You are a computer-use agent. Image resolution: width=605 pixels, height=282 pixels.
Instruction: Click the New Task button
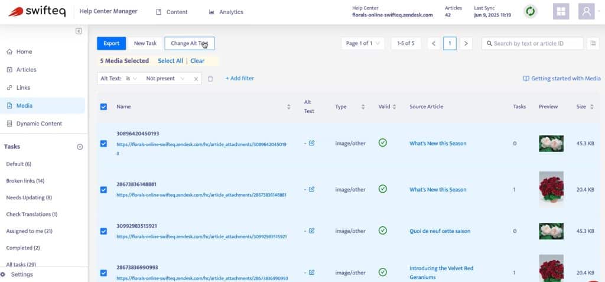(x=145, y=43)
